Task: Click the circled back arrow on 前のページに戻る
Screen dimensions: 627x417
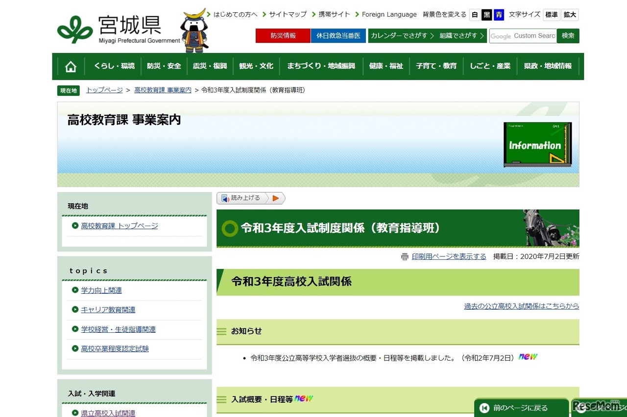Action: tap(484, 407)
